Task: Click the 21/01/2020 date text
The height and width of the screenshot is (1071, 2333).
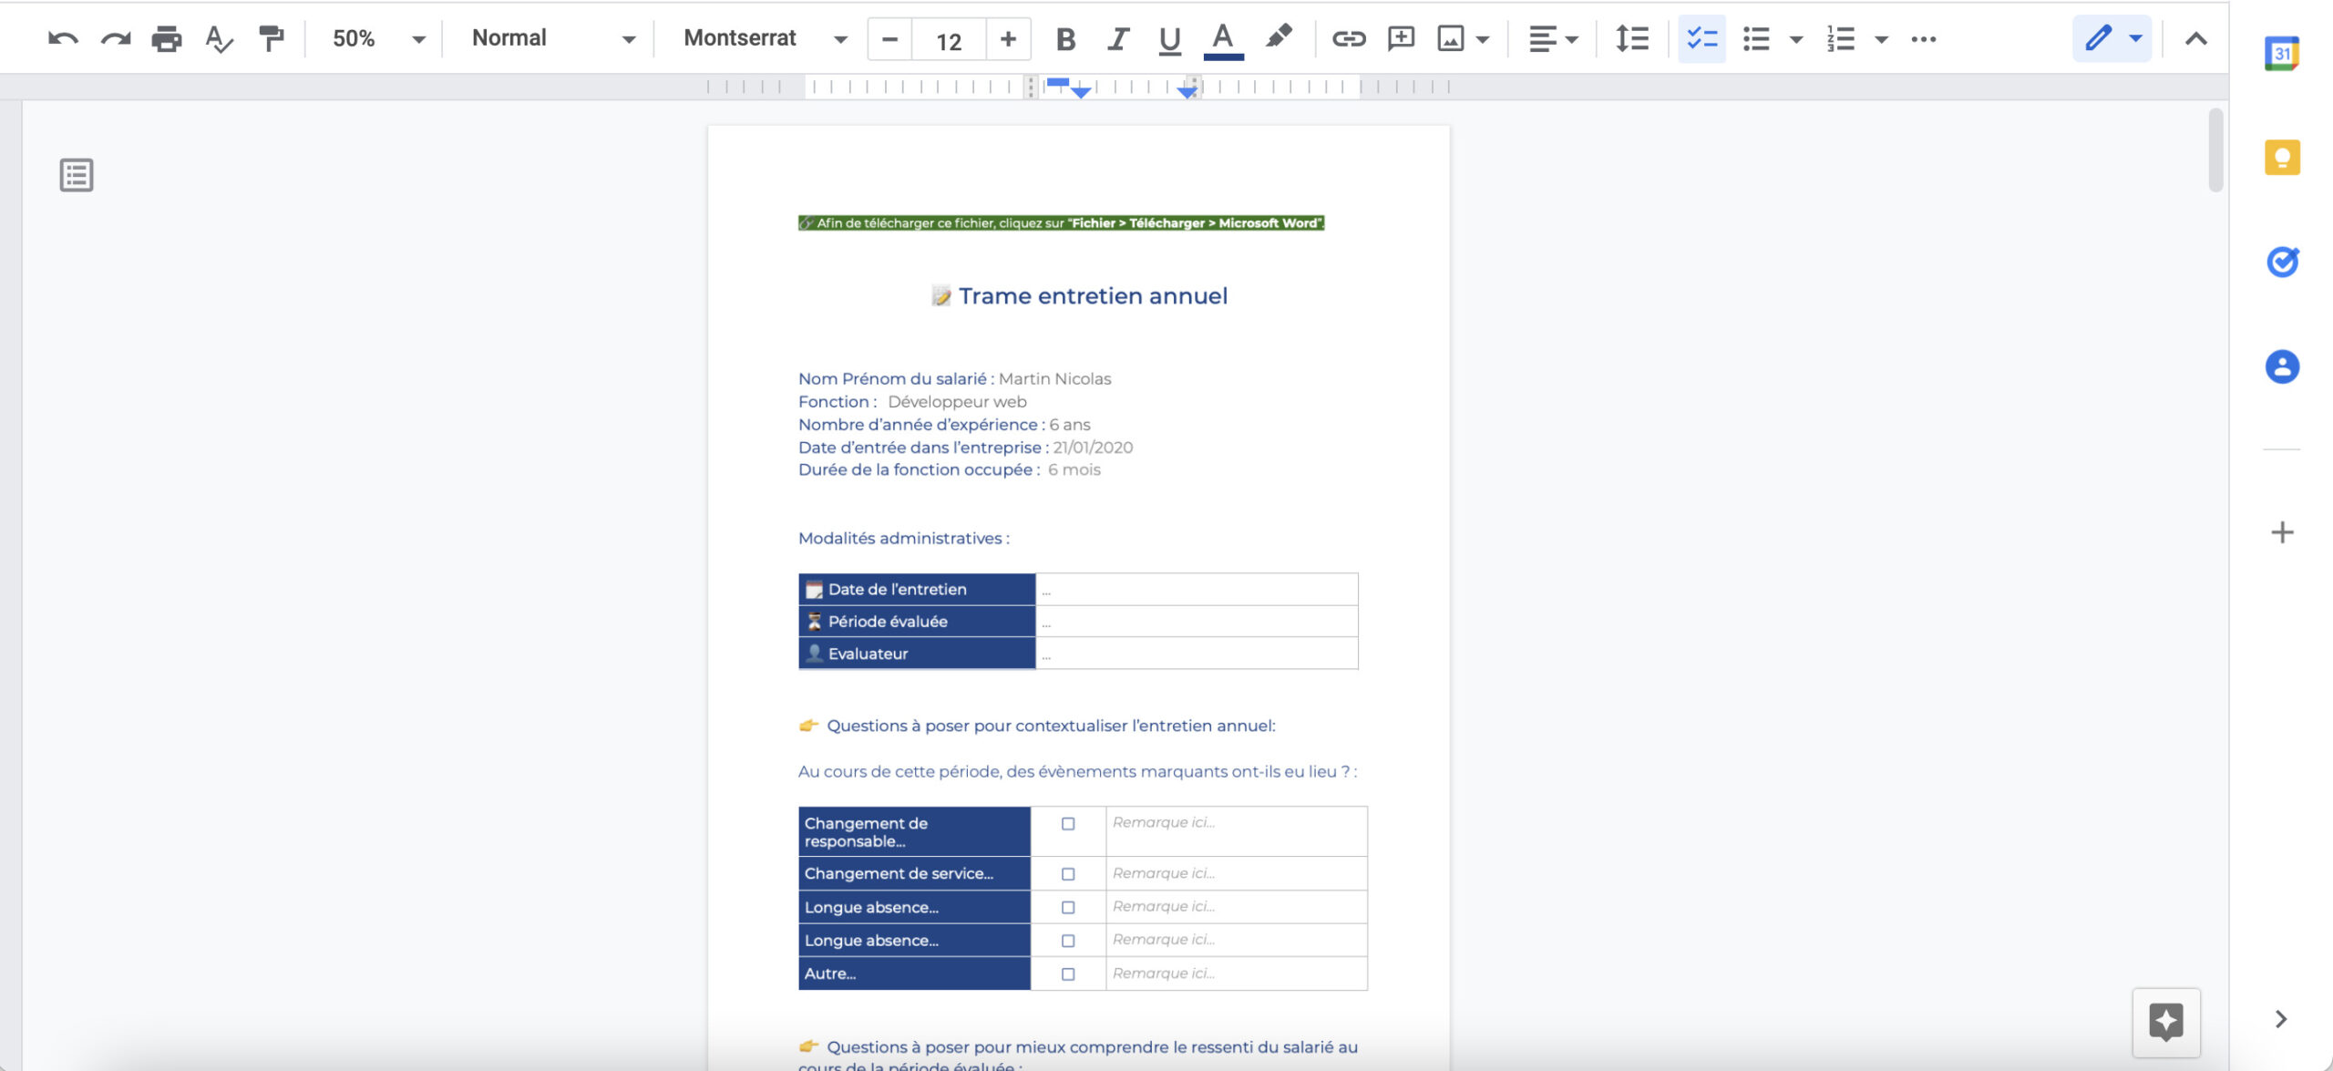Action: click(x=1093, y=448)
